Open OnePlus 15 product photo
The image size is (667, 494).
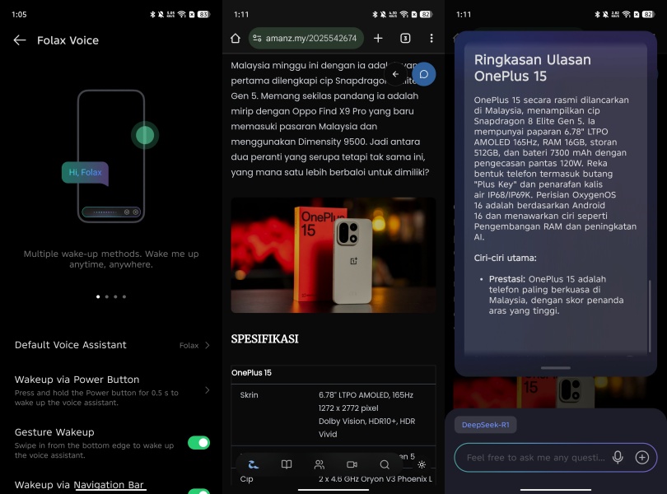click(x=333, y=255)
